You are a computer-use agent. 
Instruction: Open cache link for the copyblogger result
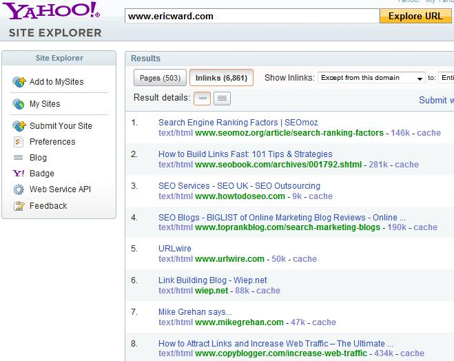point(412,353)
